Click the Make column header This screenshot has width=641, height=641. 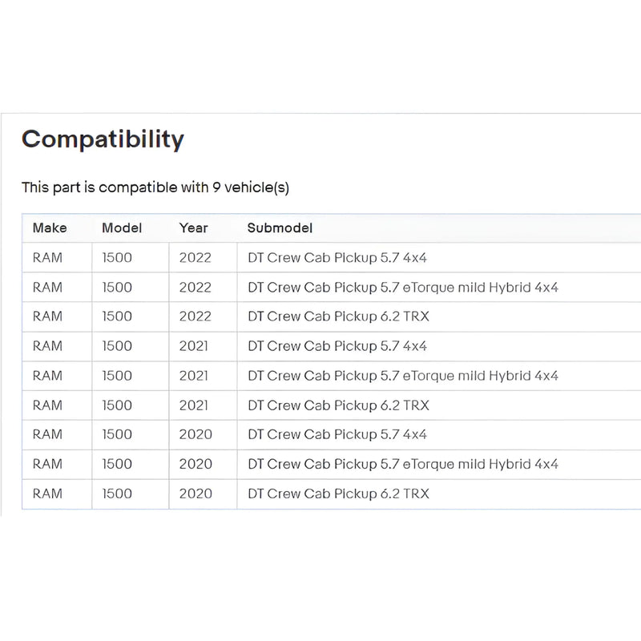pos(50,228)
